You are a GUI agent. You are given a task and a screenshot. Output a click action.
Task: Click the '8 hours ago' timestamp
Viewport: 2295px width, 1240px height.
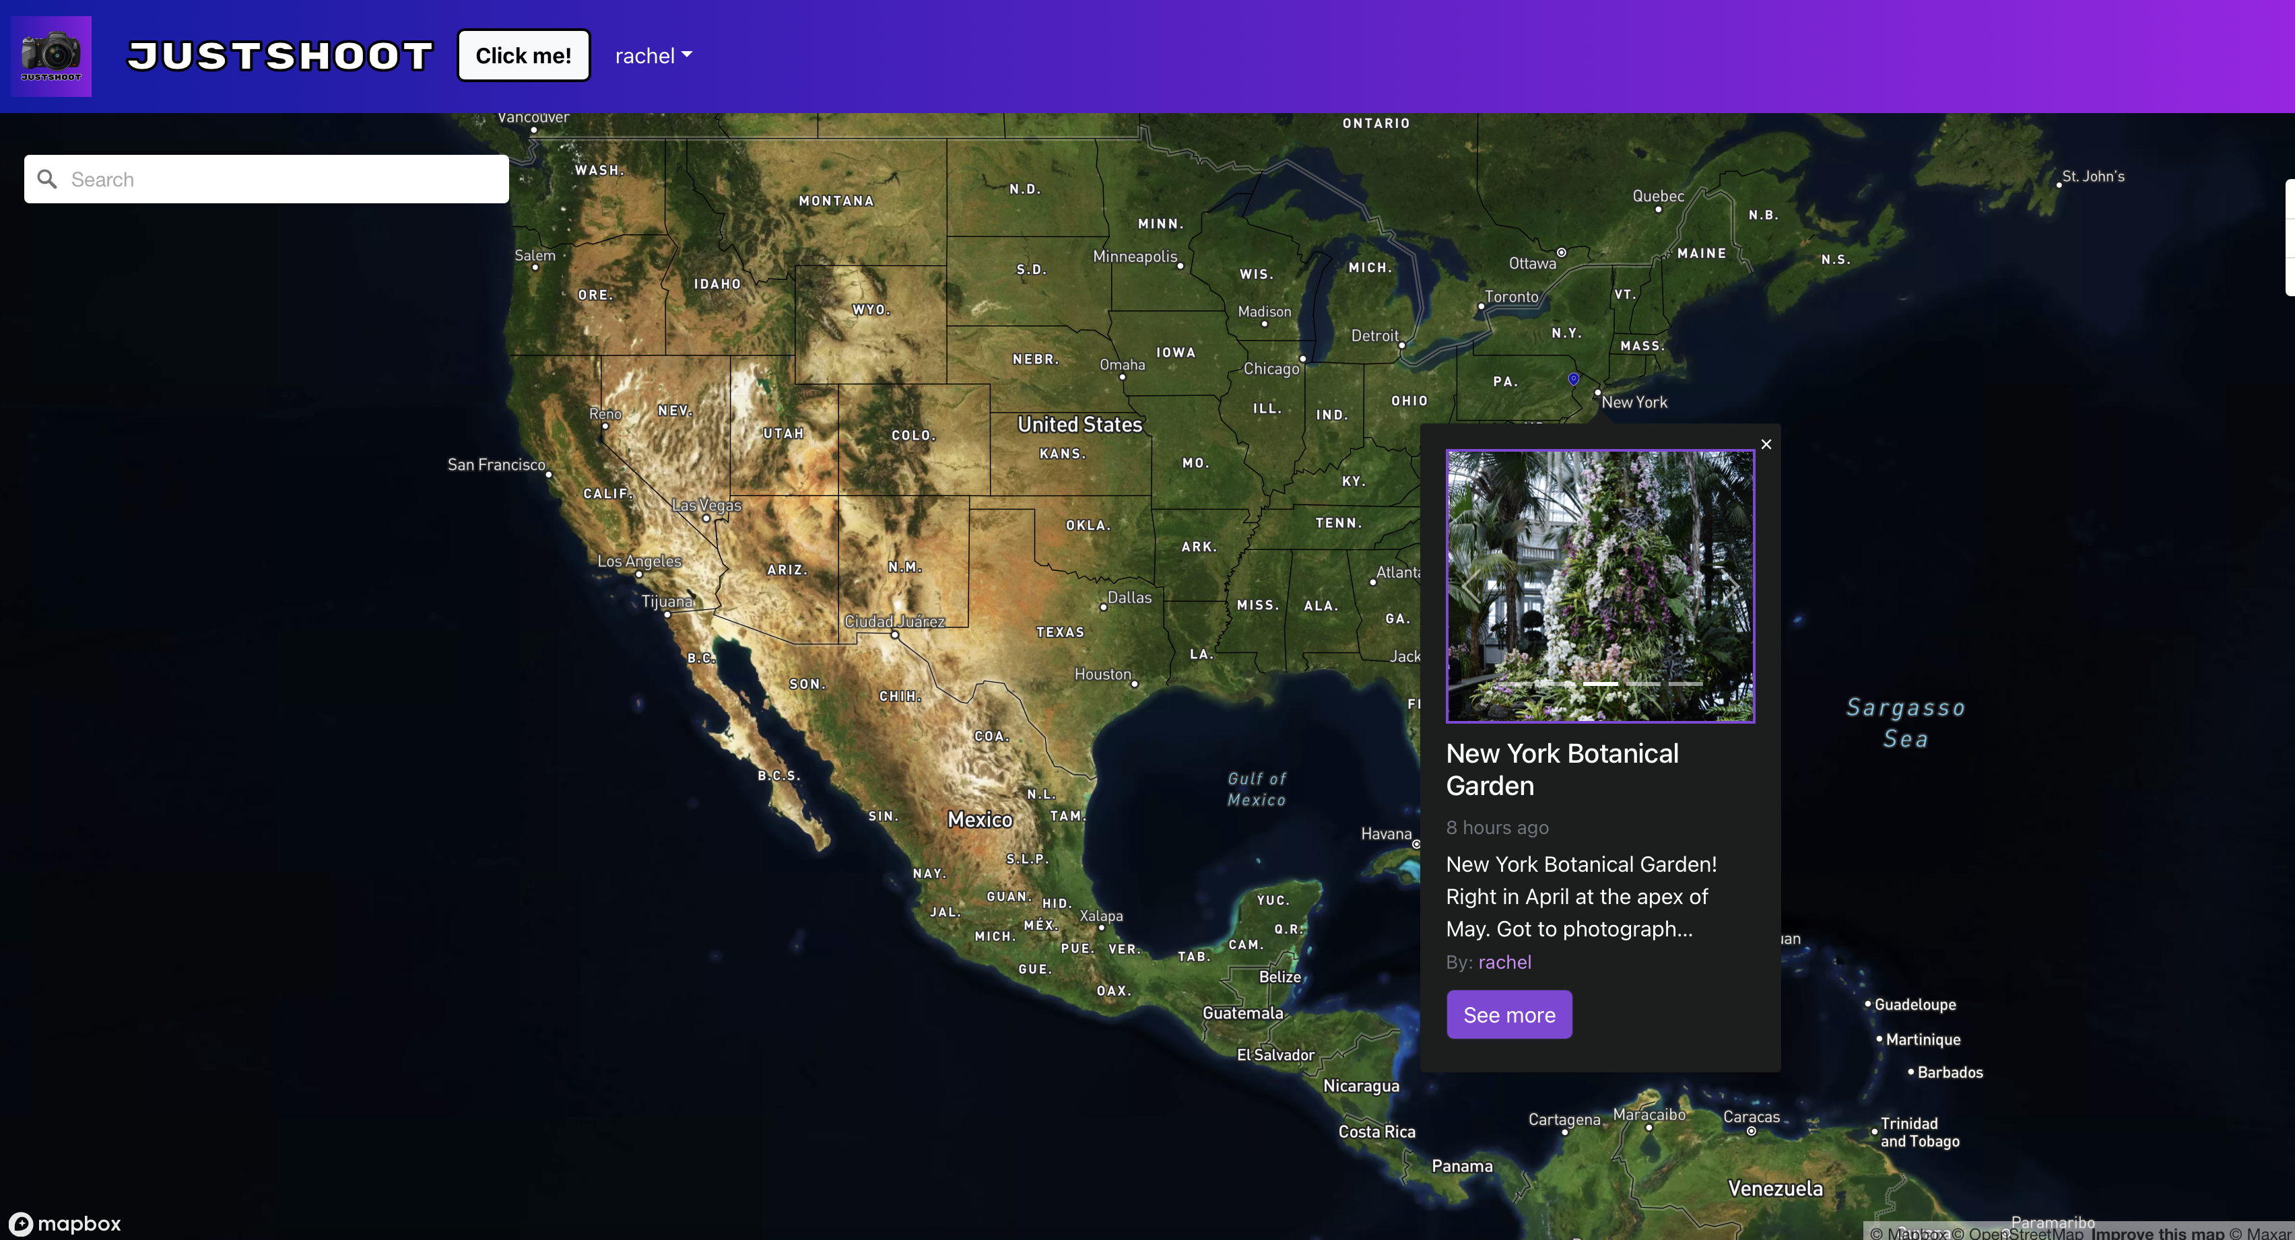1497,827
